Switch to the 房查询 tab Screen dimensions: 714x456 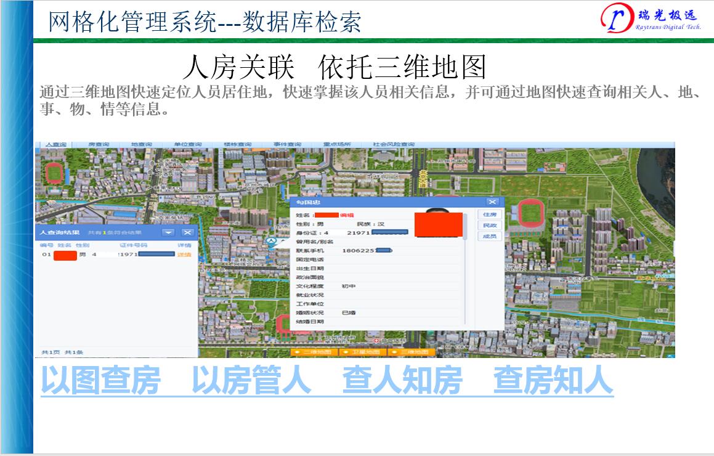pyautogui.click(x=99, y=144)
